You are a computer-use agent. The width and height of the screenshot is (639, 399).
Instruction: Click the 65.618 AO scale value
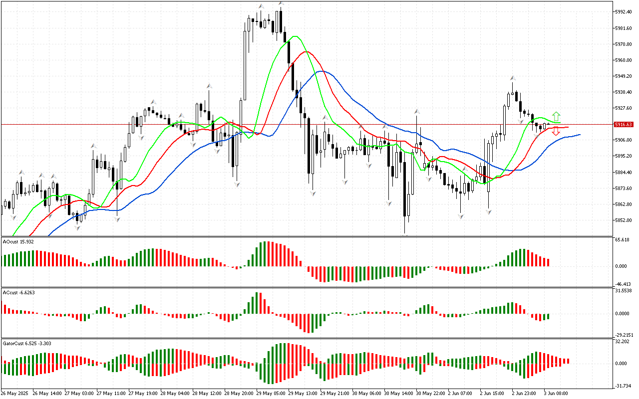622,240
